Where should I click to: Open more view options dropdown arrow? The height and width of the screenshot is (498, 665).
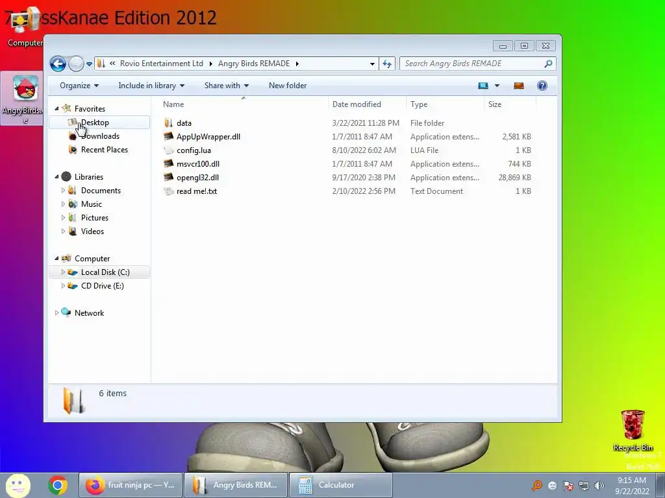(497, 86)
